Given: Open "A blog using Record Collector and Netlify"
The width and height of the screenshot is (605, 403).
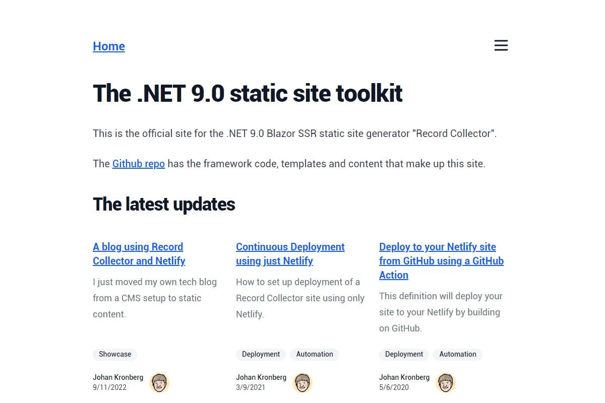Looking at the screenshot, I should click(139, 254).
